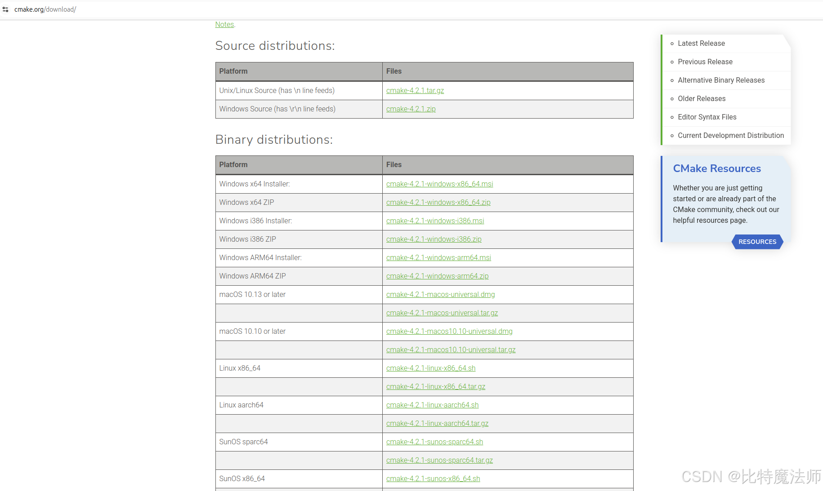Screen dimensions: 823x491
Task: Download cmake-4.2.1-windows-arm64.msi
Action: [438, 258]
